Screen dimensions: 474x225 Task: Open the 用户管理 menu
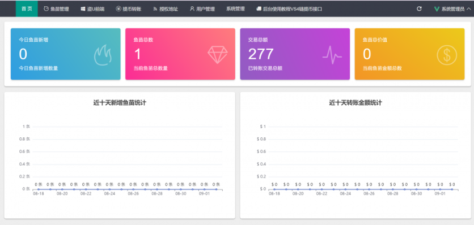pos(202,9)
